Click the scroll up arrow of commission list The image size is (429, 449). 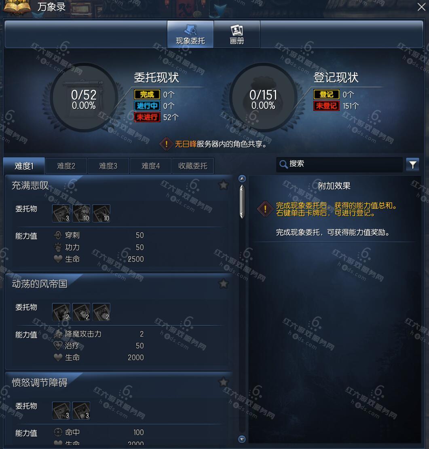[x=242, y=179]
